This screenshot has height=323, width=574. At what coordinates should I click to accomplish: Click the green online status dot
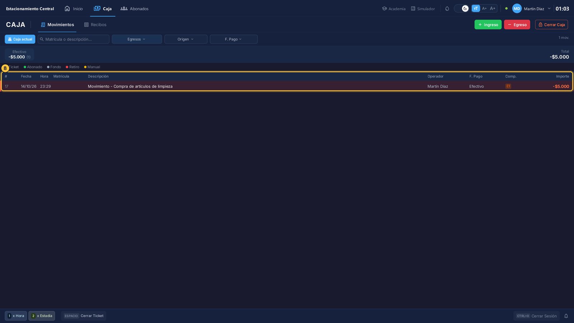tap(506, 9)
